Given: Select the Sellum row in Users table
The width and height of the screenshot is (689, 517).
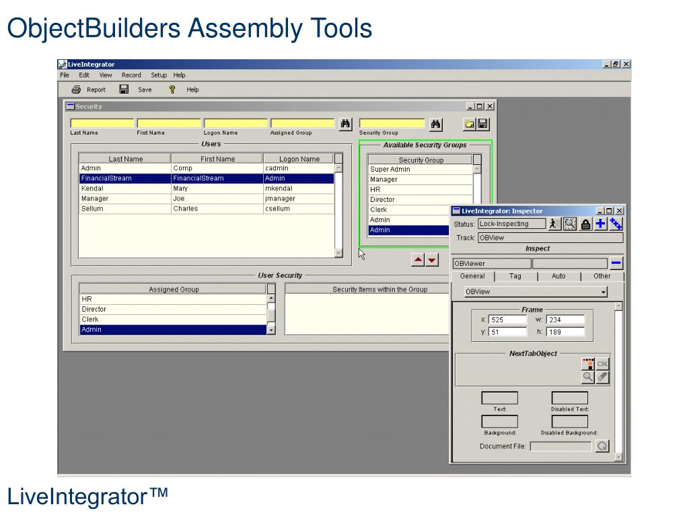Looking at the screenshot, I should [x=207, y=209].
